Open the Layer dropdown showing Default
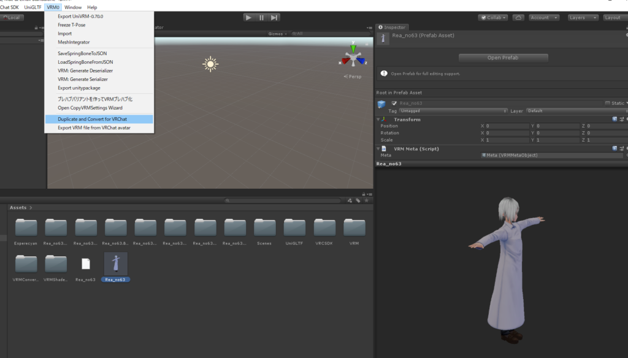Screen dimensions: 628x358 (x=576, y=111)
